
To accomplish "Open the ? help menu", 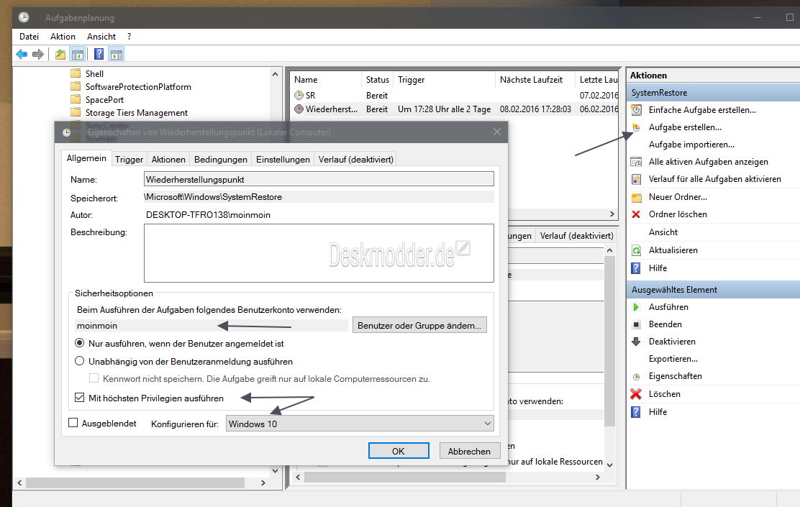I will [x=129, y=36].
